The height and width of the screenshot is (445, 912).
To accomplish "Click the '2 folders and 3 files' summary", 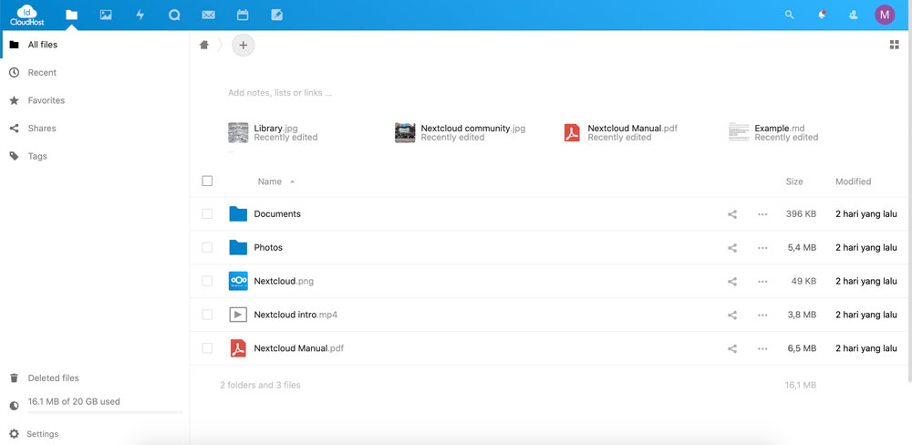I will coord(260,385).
